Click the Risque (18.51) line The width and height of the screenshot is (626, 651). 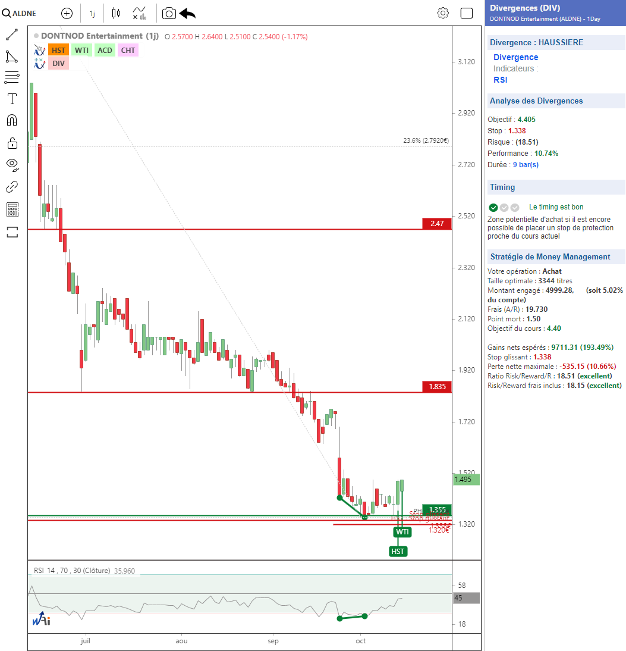pos(512,142)
